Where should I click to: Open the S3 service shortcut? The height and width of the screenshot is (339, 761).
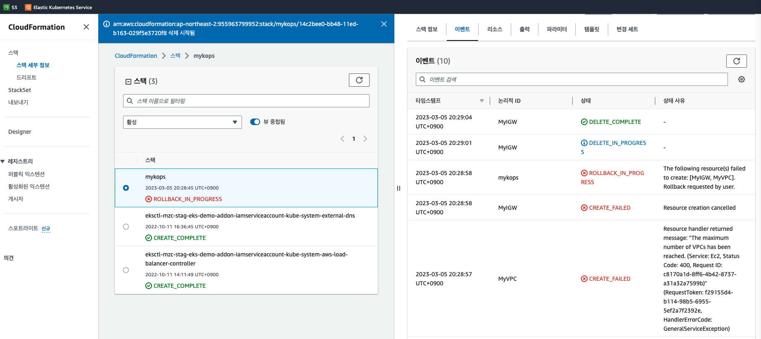pos(10,7)
